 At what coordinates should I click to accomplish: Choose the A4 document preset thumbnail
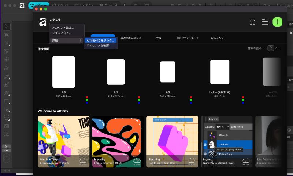[116, 72]
